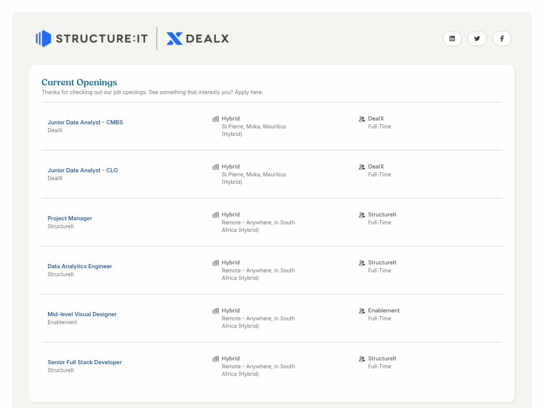The height and width of the screenshot is (408, 544).
Task: Click the Hybrid workplace icon for Project Manager
Action: click(216, 215)
